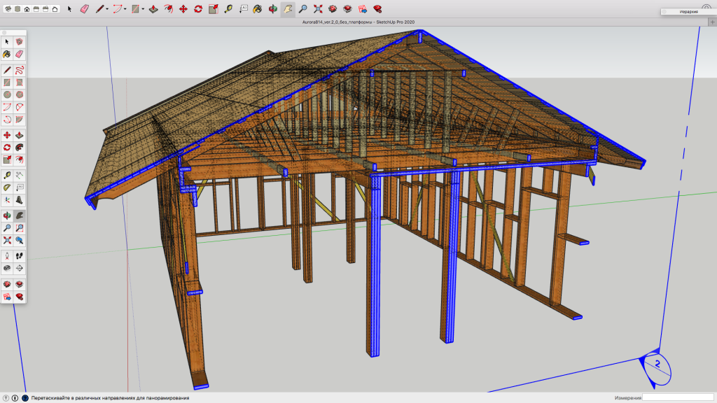Activate the Paint Bucket tool in top toolbar
Image resolution: width=717 pixels, height=403 pixels.
tap(258, 9)
